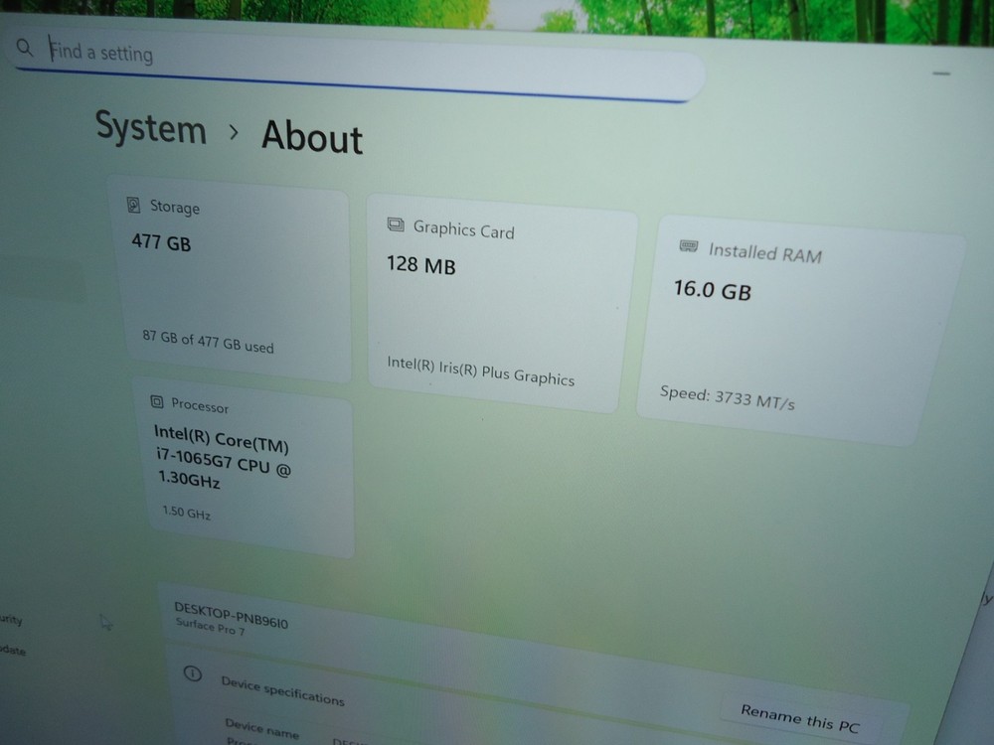Viewport: 994px width, 745px height.
Task: Click the Storage drive icon
Action: pyautogui.click(x=133, y=205)
